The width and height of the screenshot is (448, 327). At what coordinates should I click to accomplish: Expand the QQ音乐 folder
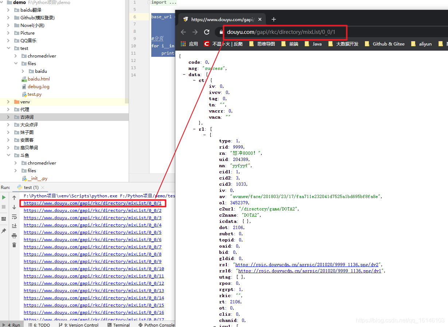[x=8, y=40]
